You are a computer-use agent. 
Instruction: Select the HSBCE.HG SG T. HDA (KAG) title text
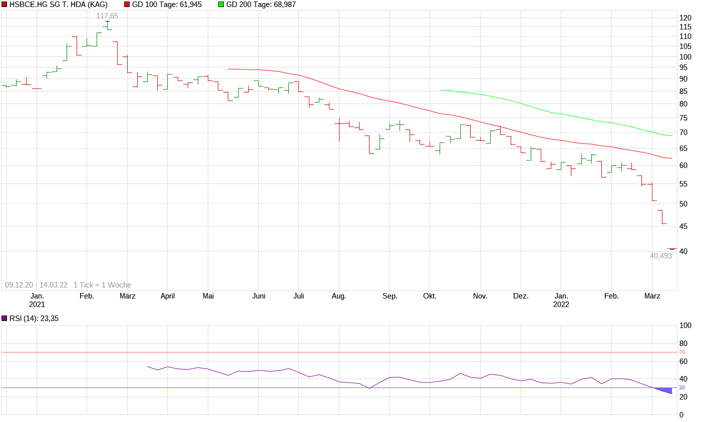pyautogui.click(x=59, y=4)
